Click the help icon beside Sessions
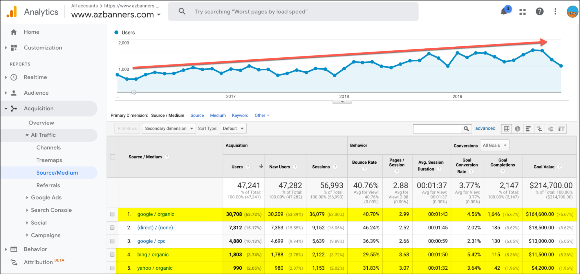The width and height of the screenshot is (580, 274). [335, 167]
